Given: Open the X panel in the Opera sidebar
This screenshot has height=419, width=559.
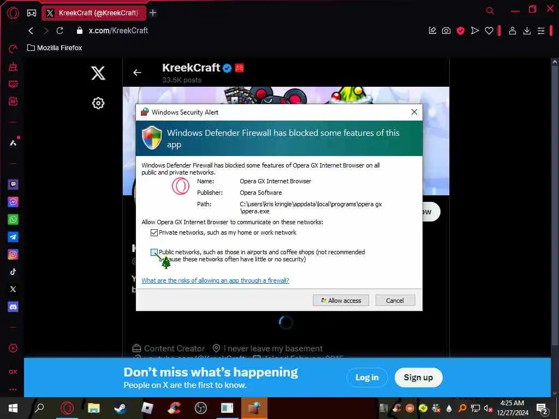Looking at the screenshot, I should pos(13,289).
